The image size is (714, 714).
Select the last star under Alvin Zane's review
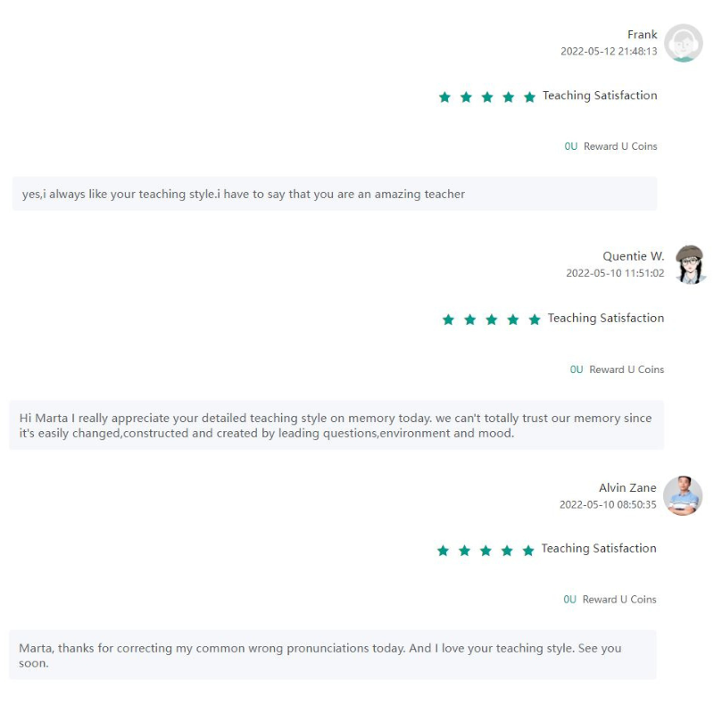(x=528, y=551)
